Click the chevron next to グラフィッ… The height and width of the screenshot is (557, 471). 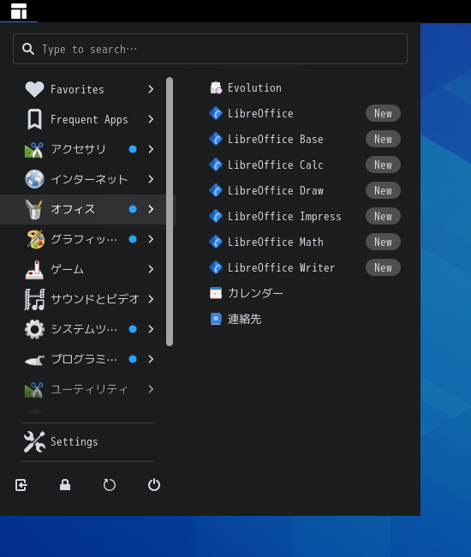151,239
